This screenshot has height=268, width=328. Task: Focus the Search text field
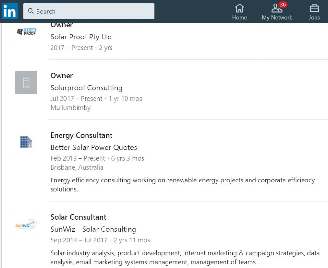click(x=93, y=11)
